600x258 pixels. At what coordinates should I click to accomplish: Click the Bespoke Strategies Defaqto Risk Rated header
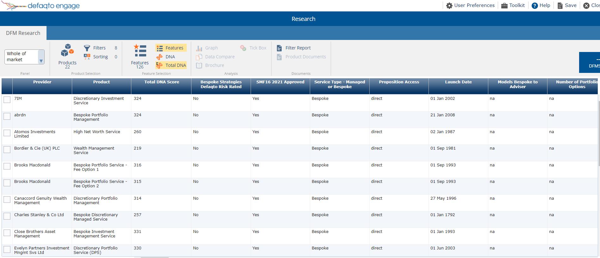(x=221, y=86)
